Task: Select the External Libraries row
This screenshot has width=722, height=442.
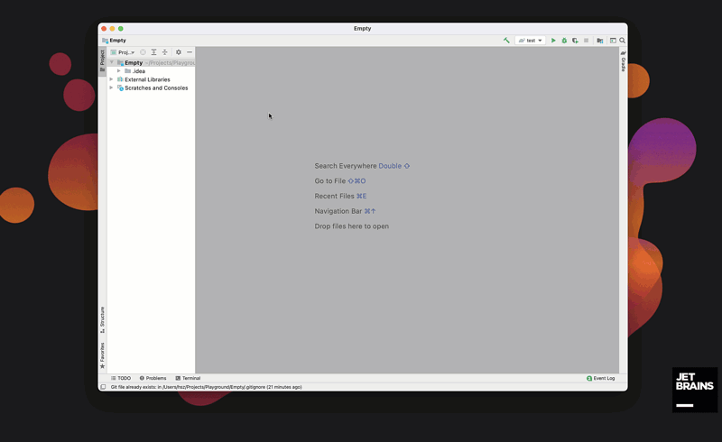Action: coord(151,79)
